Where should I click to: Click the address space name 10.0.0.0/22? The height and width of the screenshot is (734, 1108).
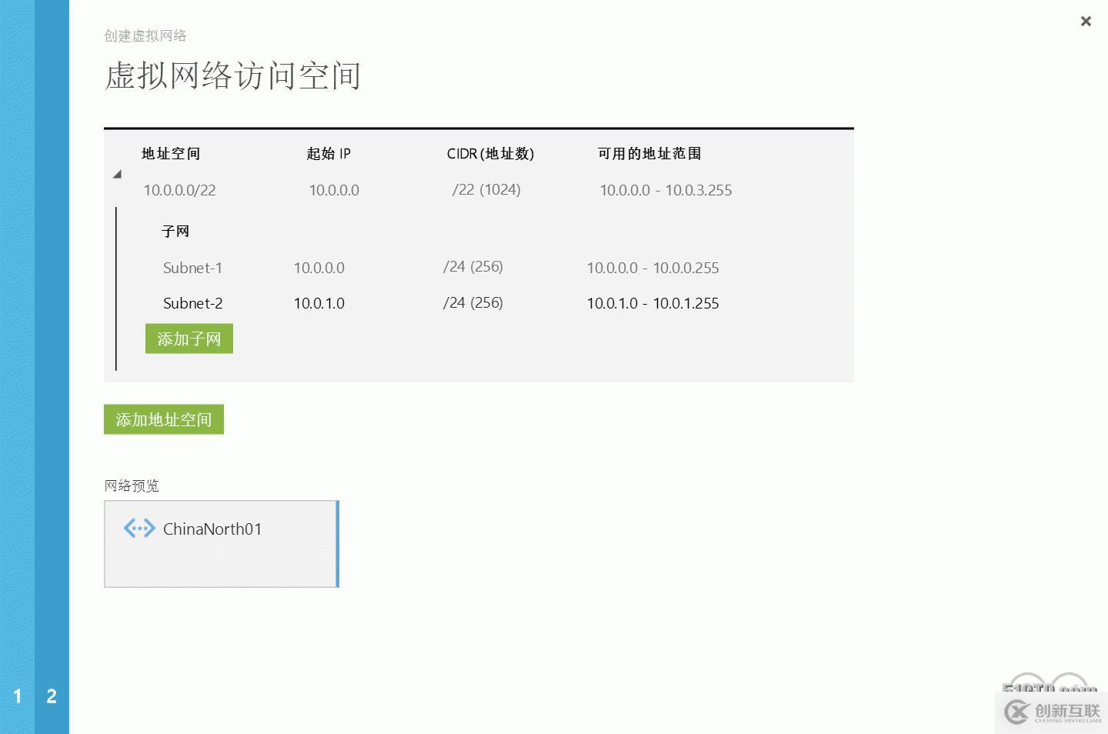click(x=179, y=190)
